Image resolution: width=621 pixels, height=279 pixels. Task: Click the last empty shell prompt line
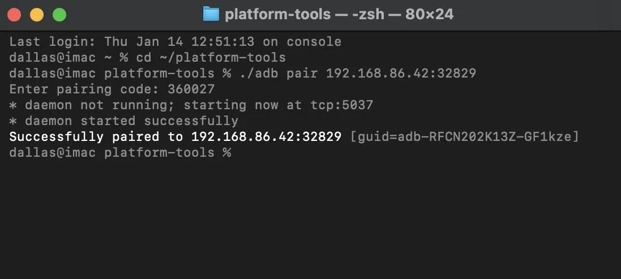pos(120,153)
